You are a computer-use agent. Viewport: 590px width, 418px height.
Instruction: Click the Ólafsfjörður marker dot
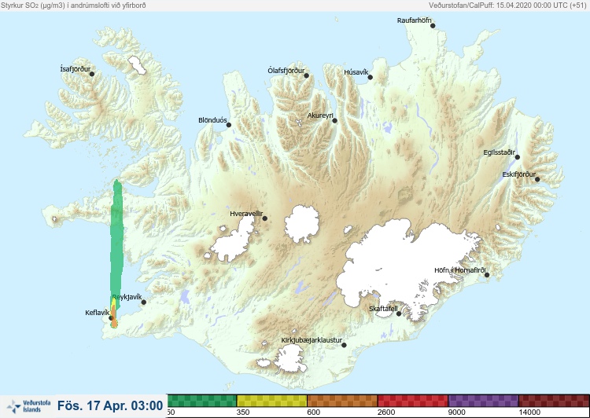(306, 75)
